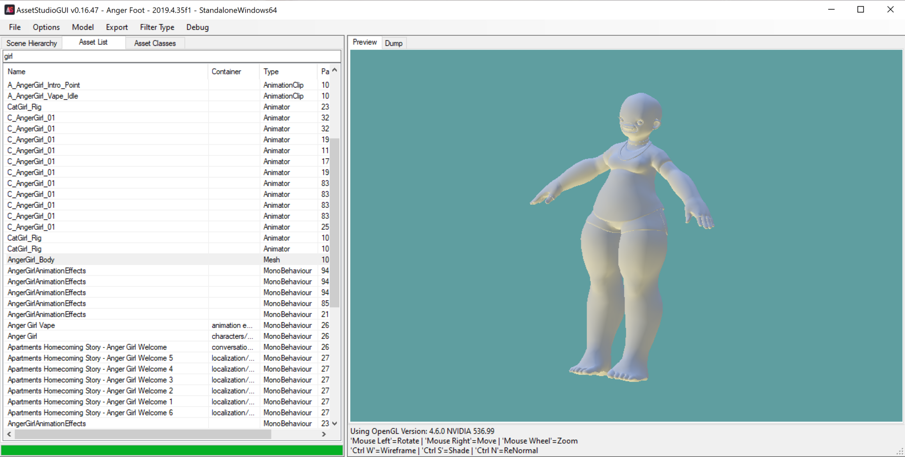
Task: Click the horizontal scroll left arrow
Action: pyautogui.click(x=9, y=434)
